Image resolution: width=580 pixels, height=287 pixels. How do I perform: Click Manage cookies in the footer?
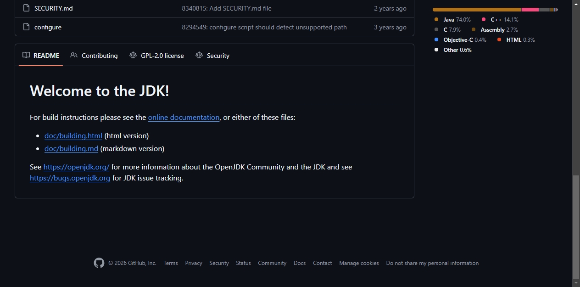click(x=359, y=263)
